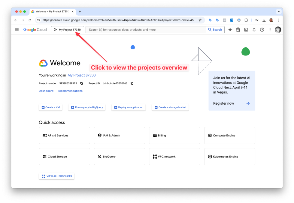Viewport: 294px width, 203px height.
Task: Click the 1Password extension icon
Action: coord(239,20)
